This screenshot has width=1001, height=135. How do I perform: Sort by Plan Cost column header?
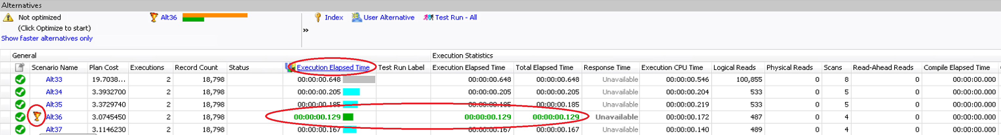pos(103,67)
